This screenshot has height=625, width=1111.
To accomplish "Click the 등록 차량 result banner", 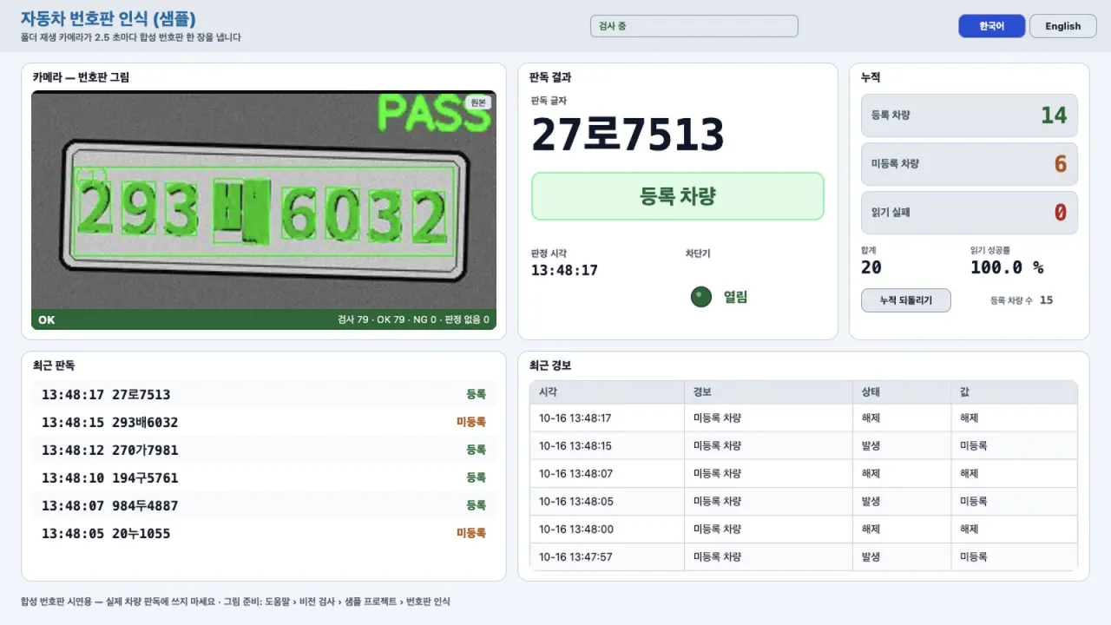I will click(677, 196).
